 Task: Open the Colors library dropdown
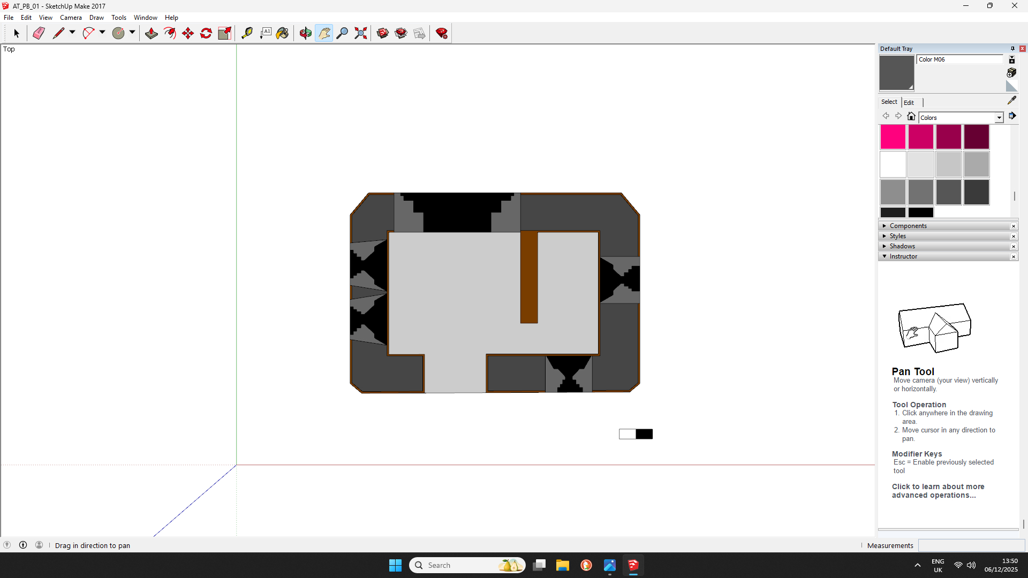[999, 118]
